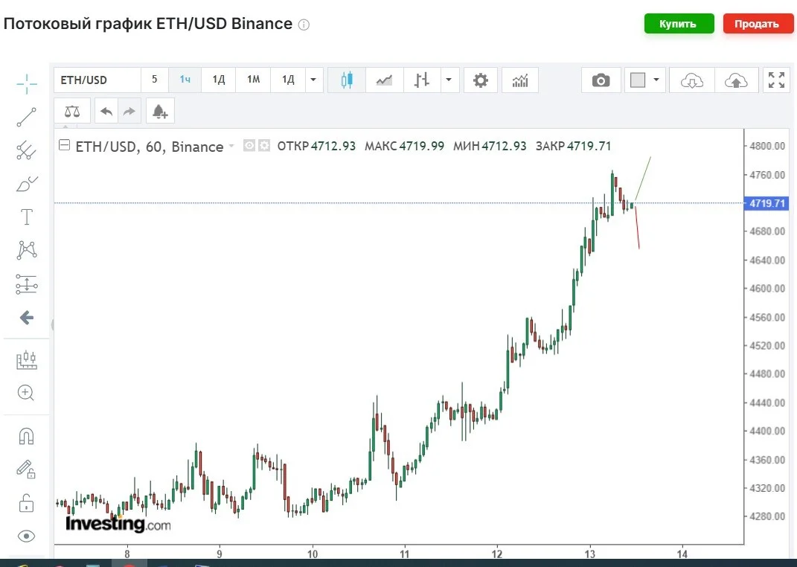The image size is (797, 567).
Task: Select the trend line drawing tool
Action: (27, 117)
